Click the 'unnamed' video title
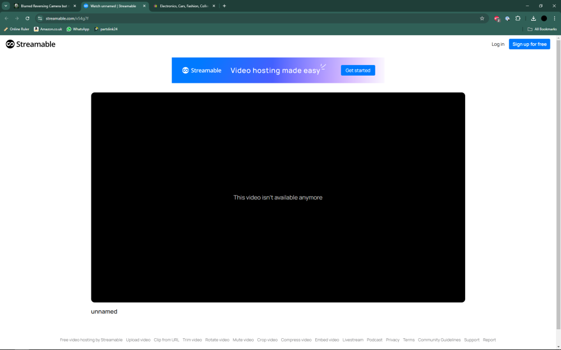561x350 pixels. pos(104,311)
